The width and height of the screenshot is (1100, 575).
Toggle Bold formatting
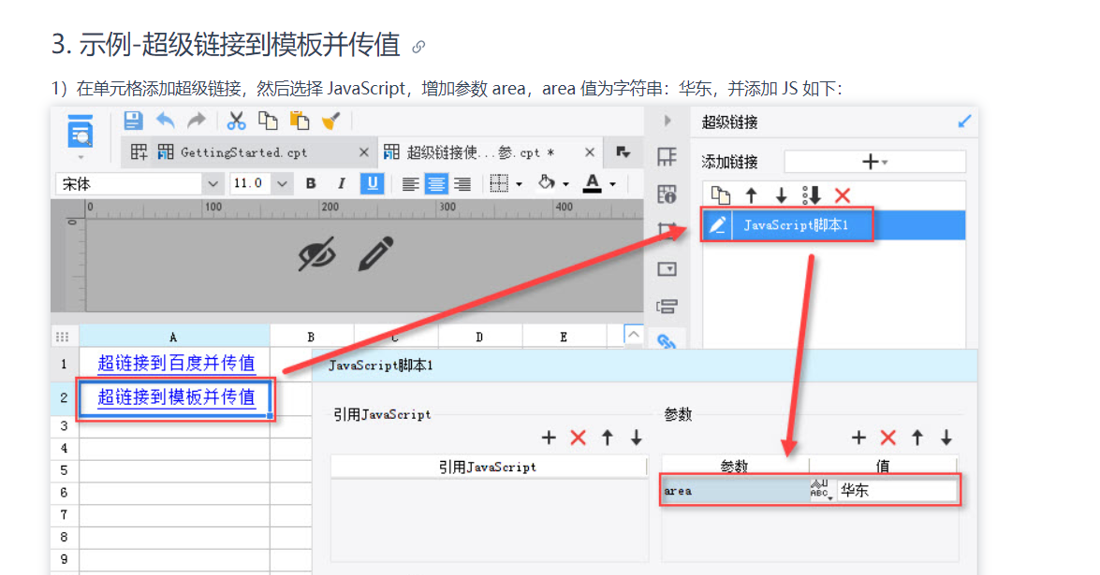pyautogui.click(x=311, y=183)
